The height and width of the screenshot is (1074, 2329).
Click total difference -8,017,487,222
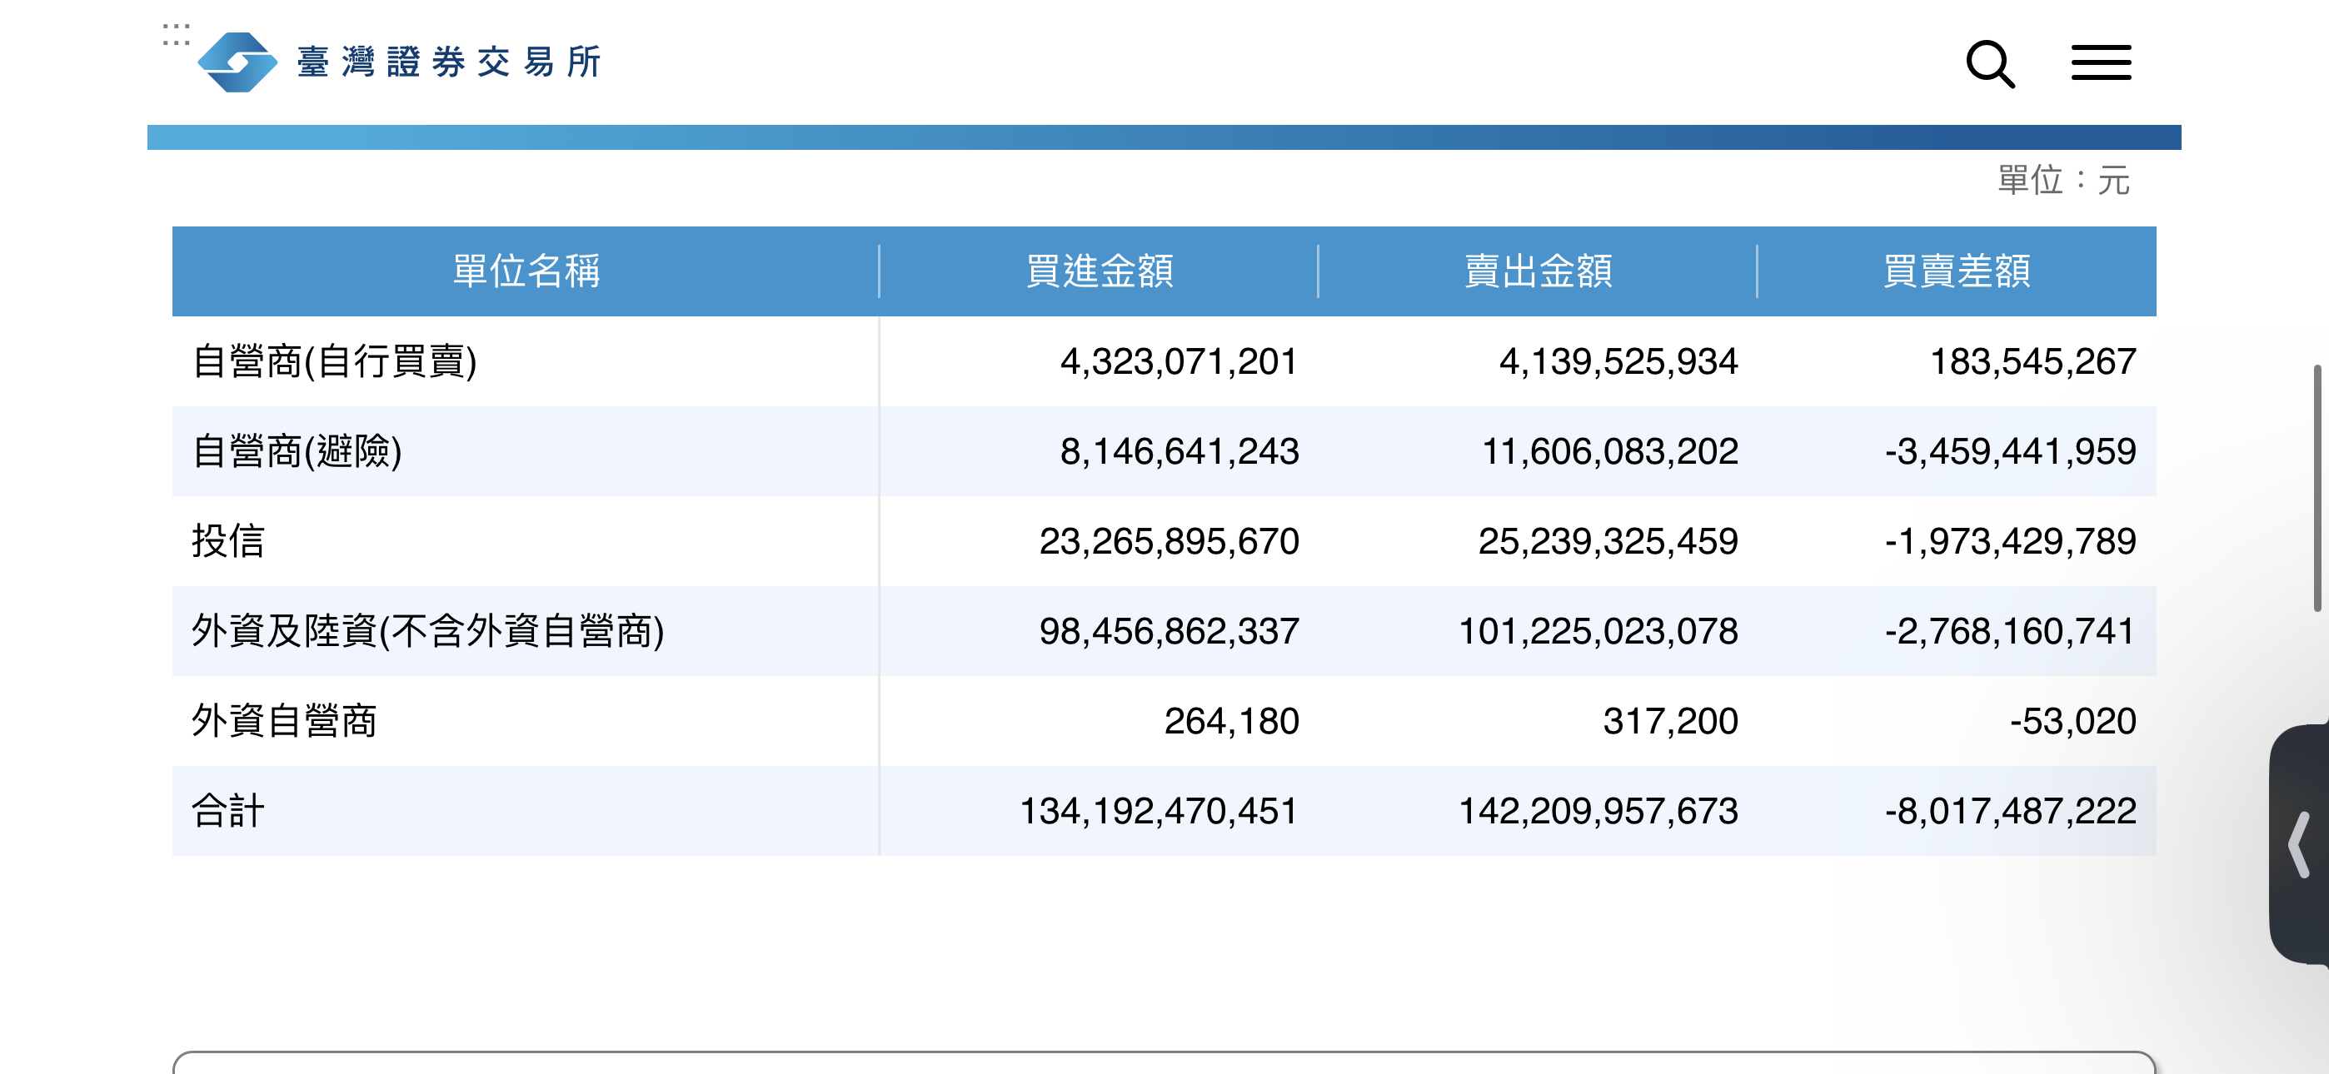2010,811
